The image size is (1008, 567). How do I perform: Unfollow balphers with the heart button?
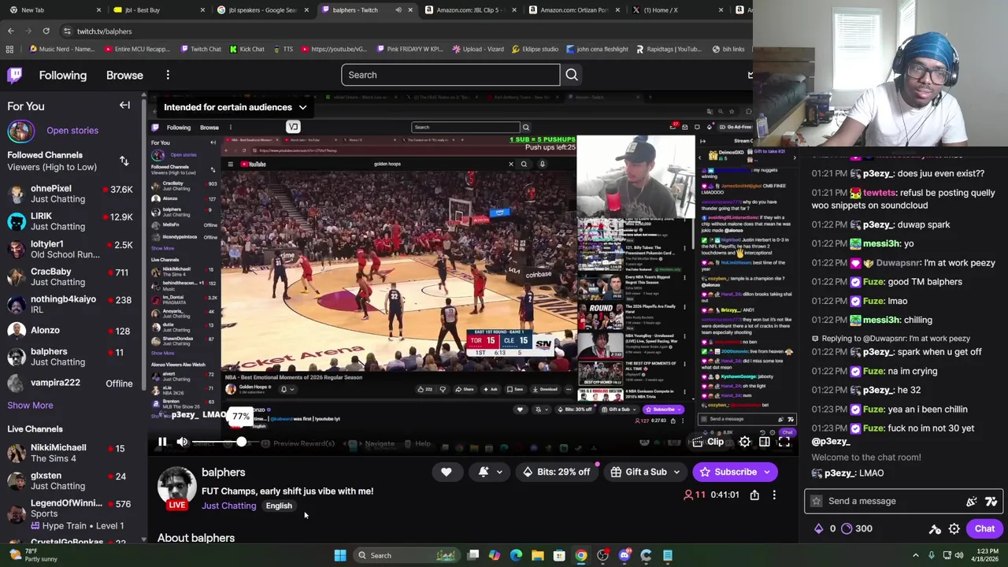click(x=447, y=472)
